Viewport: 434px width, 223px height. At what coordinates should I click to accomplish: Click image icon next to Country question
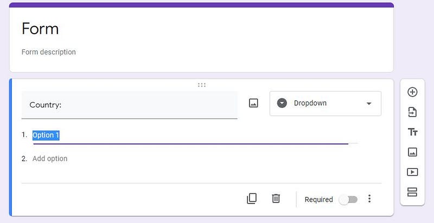[x=253, y=103]
